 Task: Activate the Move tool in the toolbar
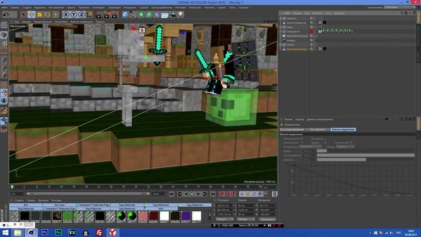pyautogui.click(x=32, y=14)
